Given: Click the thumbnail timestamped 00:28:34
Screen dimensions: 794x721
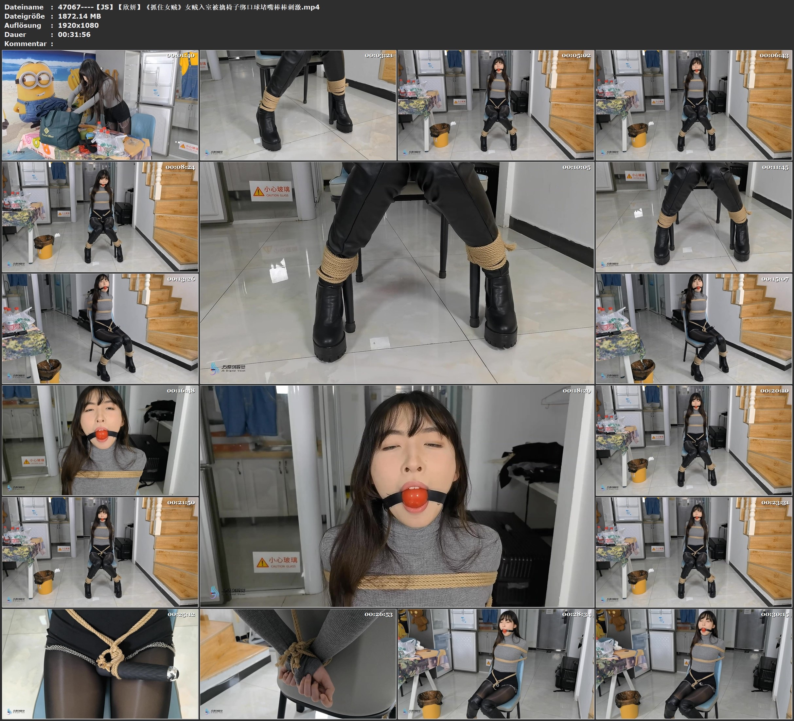Looking at the screenshot, I should [x=496, y=663].
